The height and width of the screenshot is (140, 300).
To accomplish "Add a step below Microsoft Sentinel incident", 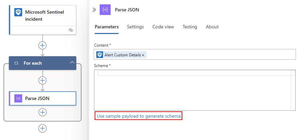I will tap(42, 45).
